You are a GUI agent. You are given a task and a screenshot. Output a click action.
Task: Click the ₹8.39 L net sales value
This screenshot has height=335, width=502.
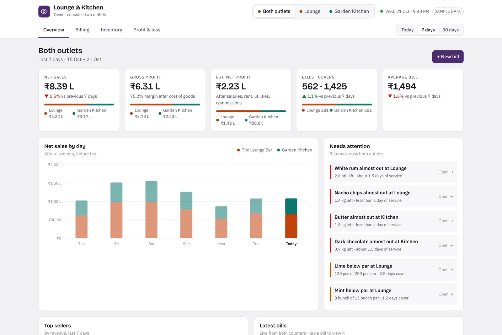[59, 86]
